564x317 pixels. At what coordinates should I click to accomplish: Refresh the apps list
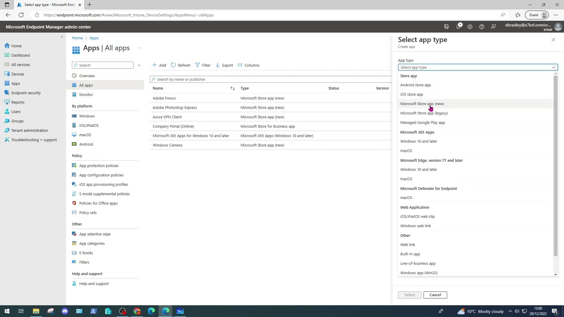(181, 65)
